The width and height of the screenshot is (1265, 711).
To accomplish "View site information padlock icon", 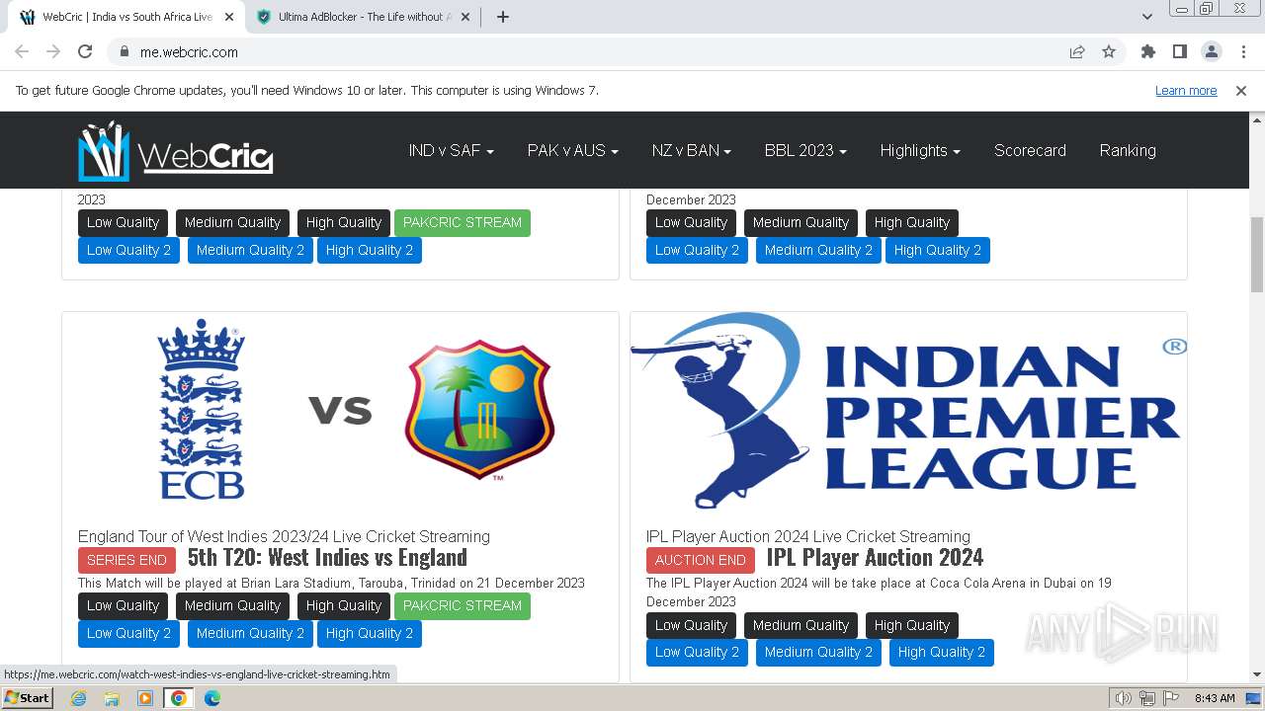I will 125,52.
